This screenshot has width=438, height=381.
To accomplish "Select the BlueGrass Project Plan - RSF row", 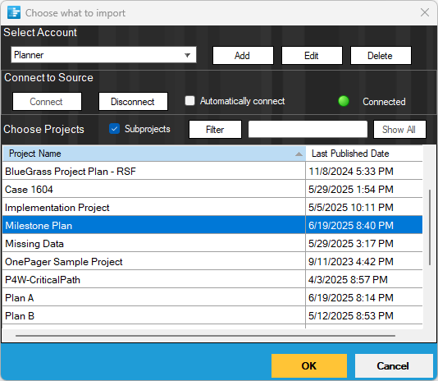I will pos(212,171).
